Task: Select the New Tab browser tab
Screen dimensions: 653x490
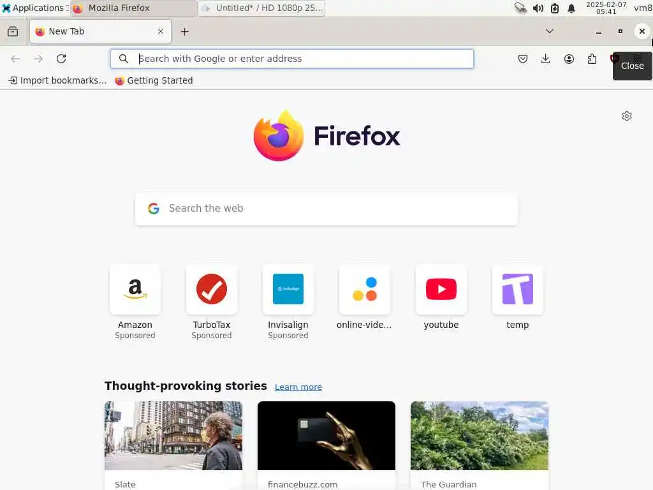Action: pyautogui.click(x=100, y=31)
